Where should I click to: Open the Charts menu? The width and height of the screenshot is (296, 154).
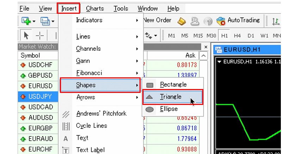tap(95, 8)
